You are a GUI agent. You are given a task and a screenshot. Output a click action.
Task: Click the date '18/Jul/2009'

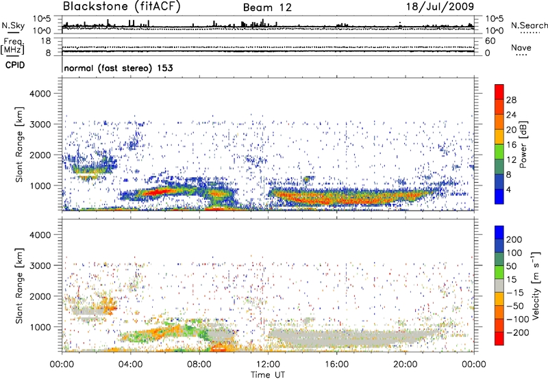click(x=440, y=7)
